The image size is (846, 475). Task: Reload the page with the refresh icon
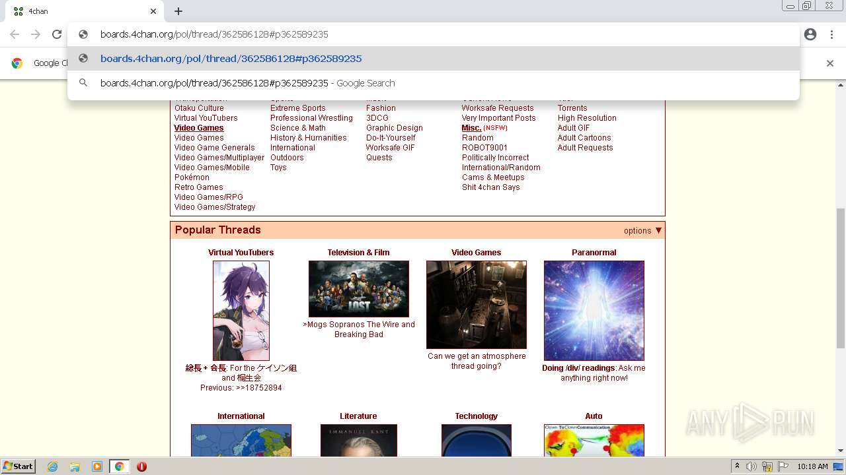coord(57,34)
